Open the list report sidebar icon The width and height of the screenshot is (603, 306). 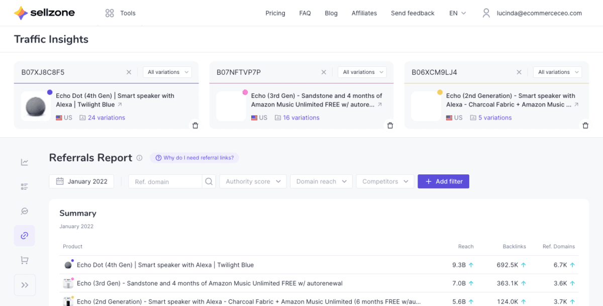[25, 186]
